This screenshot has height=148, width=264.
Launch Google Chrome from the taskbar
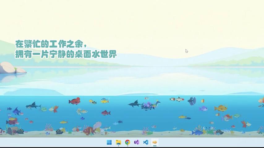click(127, 142)
